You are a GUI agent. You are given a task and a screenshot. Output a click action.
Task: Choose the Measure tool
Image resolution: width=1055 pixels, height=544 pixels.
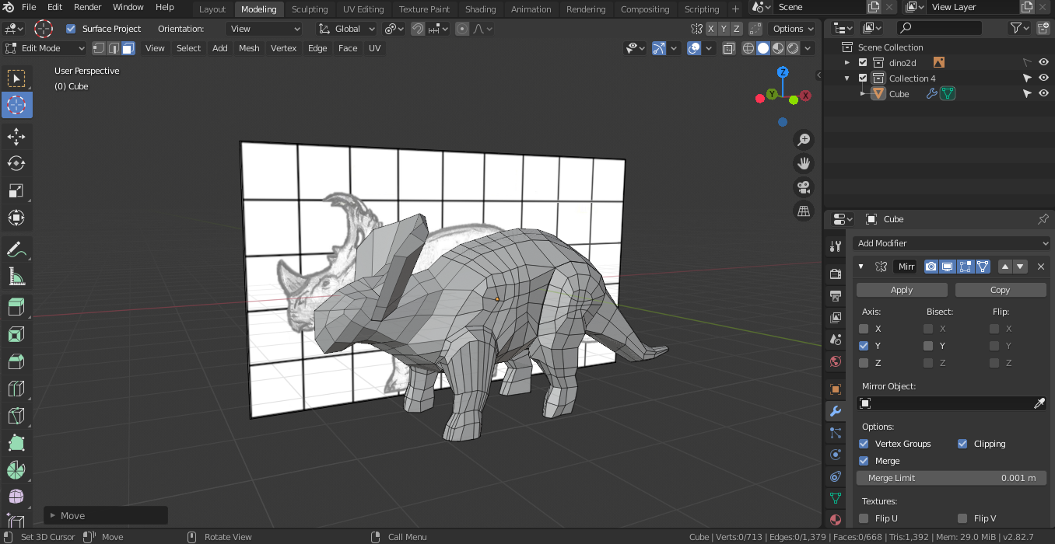[x=16, y=277]
